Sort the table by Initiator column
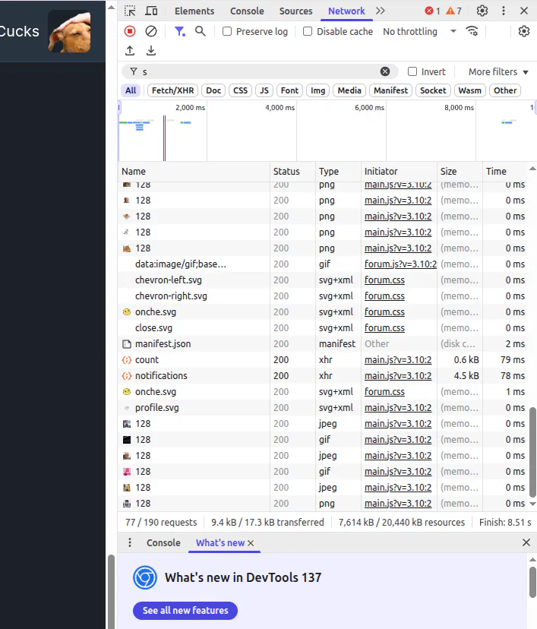Viewport: 537px width, 629px height. coord(399,171)
